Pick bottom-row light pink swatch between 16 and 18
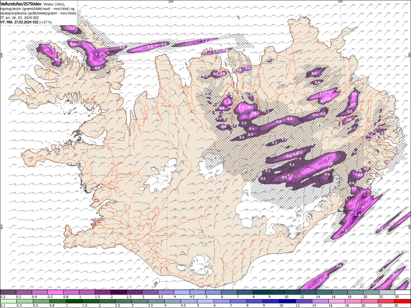 pos(337,301)
